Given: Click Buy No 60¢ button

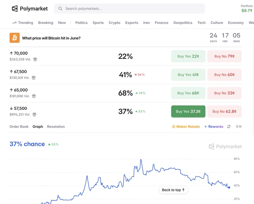Looking at the screenshot, I should coord(224,75).
